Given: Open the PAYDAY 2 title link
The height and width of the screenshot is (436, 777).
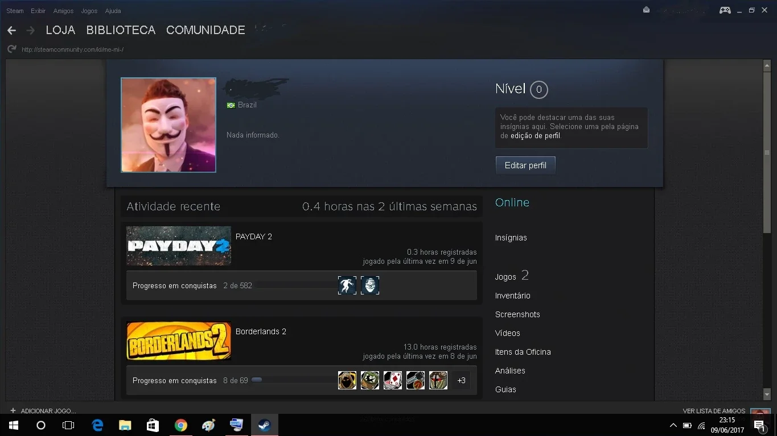Looking at the screenshot, I should [254, 236].
